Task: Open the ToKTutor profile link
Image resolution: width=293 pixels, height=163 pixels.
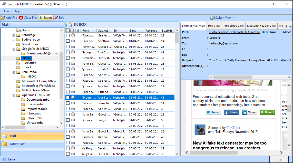Action: pos(233,128)
